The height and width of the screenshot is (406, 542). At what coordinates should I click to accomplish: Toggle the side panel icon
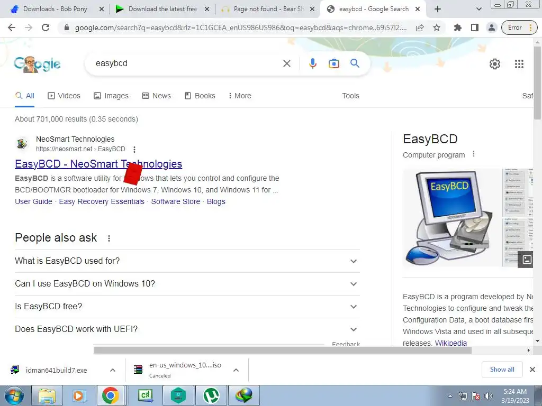click(475, 27)
